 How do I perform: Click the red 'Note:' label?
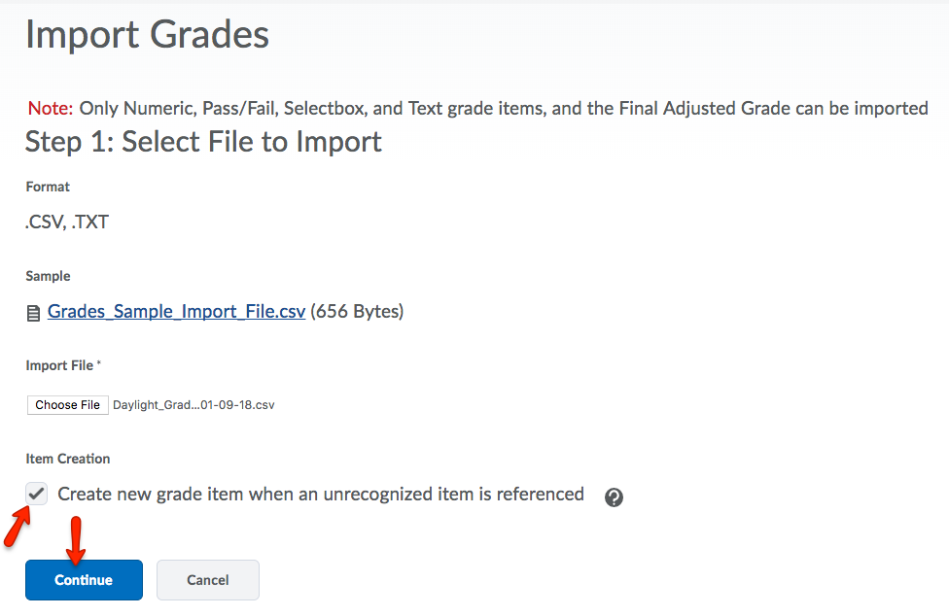(50, 108)
